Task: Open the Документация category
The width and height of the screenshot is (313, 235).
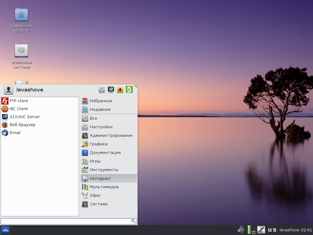Action: [x=109, y=153]
